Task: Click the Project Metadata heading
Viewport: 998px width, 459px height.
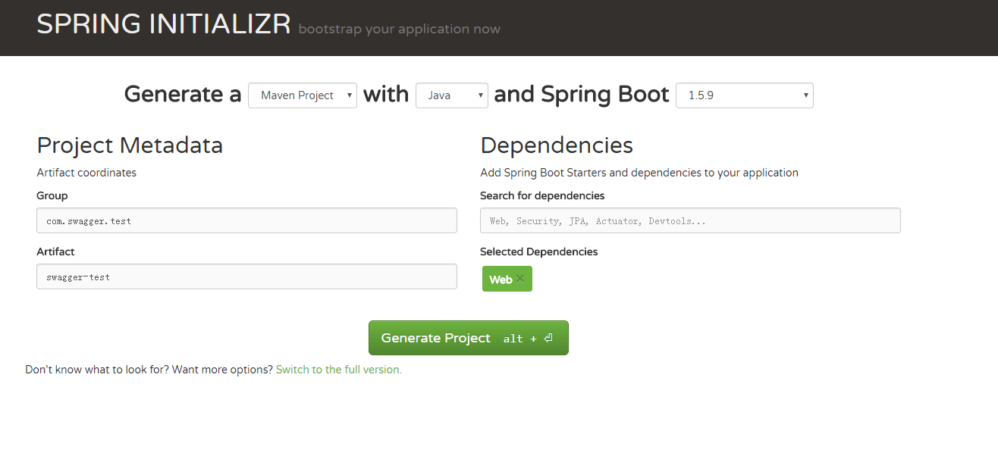Action: click(130, 145)
